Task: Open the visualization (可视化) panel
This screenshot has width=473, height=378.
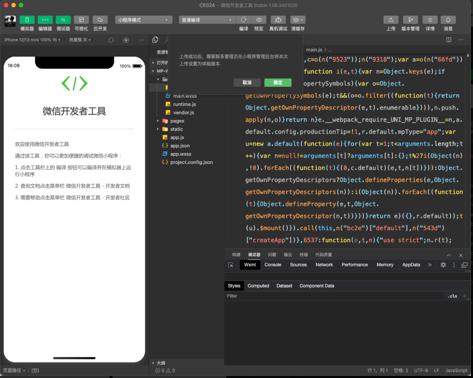Action: point(81,20)
